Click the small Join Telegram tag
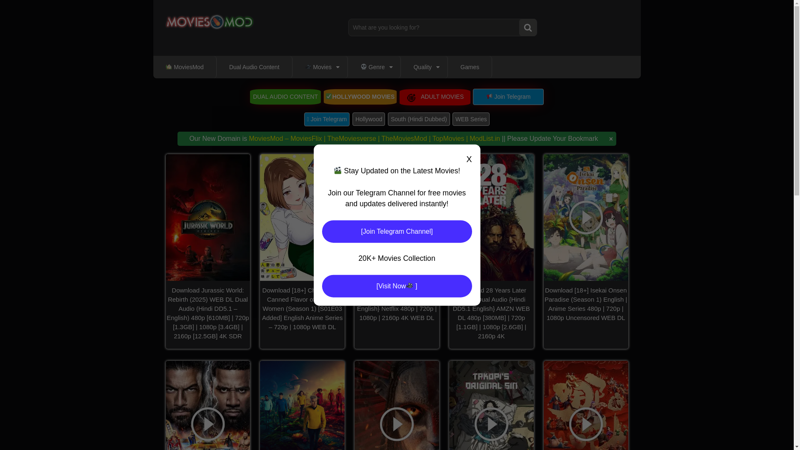The height and width of the screenshot is (450, 800). tap(327, 119)
